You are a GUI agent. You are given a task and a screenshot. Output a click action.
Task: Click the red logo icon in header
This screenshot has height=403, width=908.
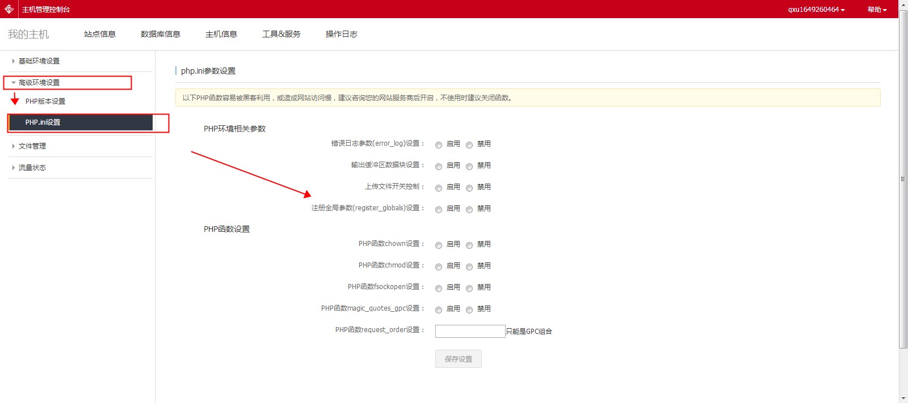point(9,9)
